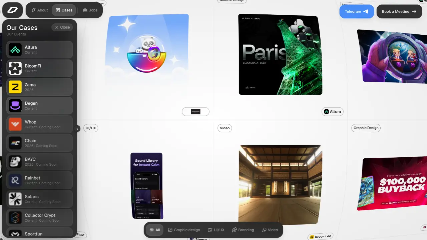Close the Our Cases panel
427x240 pixels.
(x=62, y=27)
